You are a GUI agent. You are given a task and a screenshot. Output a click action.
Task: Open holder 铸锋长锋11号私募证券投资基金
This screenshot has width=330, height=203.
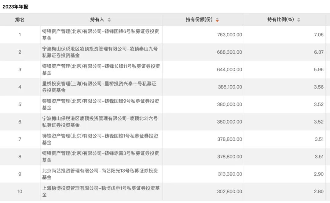(x=101, y=69)
